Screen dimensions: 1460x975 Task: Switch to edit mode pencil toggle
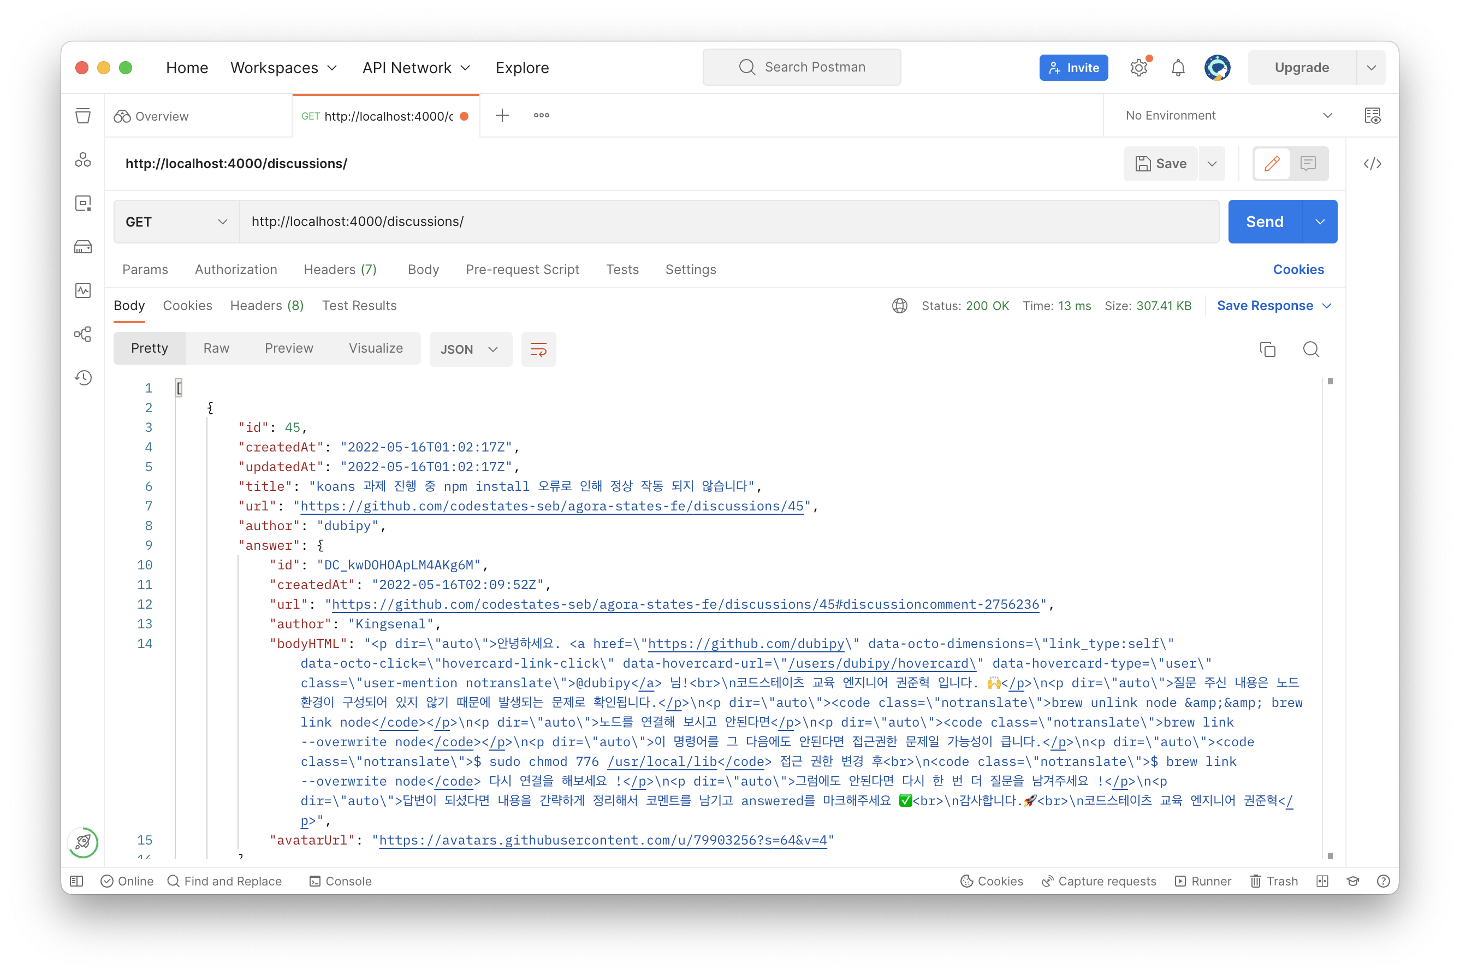tap(1272, 164)
